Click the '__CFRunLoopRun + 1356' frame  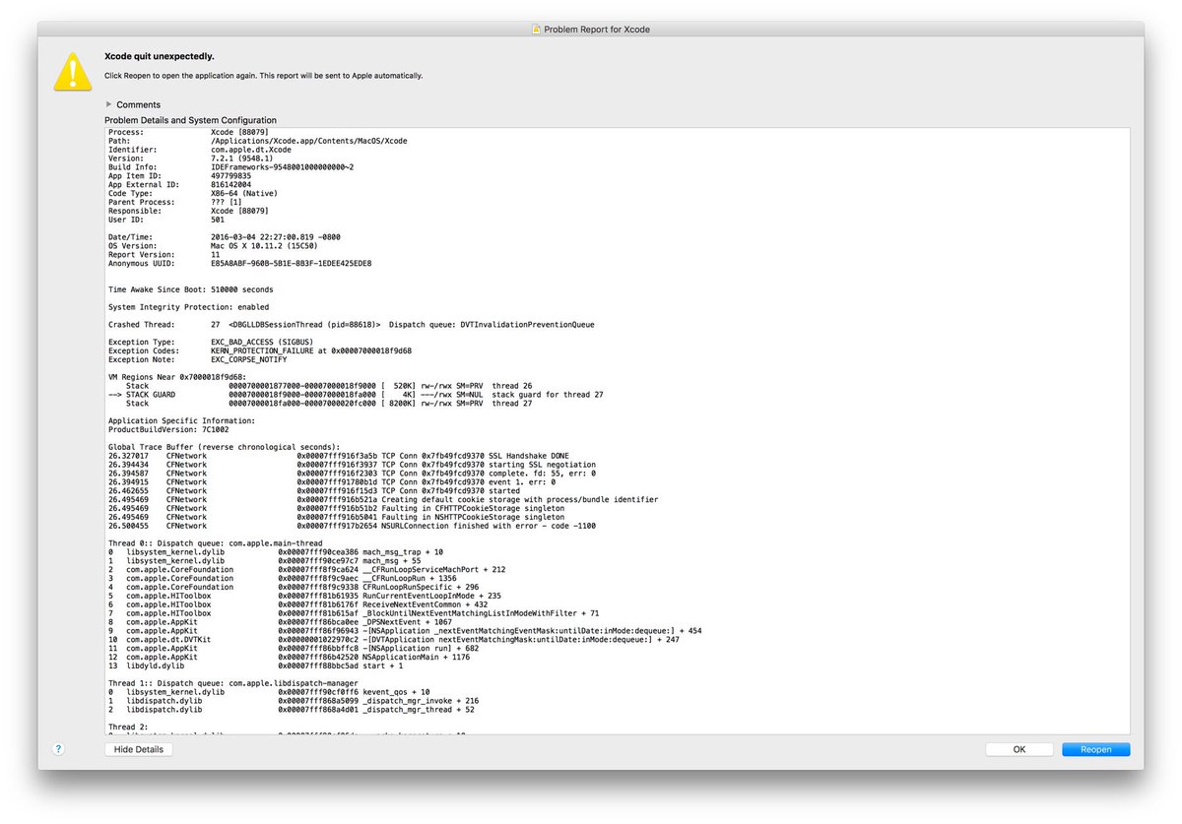pyautogui.click(x=282, y=579)
